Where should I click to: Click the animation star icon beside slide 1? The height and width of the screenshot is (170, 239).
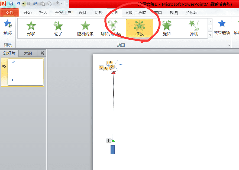point(4,67)
